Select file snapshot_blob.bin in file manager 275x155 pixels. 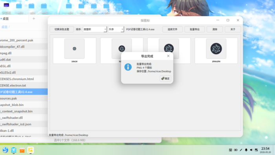pyautogui.click(x=24, y=105)
